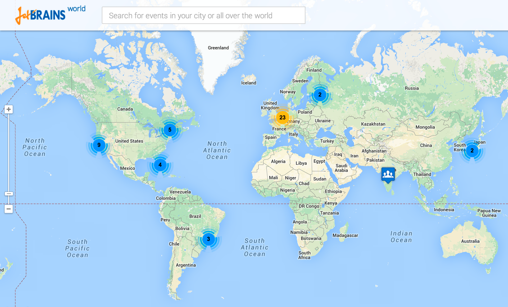Click the zoom slider handle
The height and width of the screenshot is (307, 508).
[x=9, y=194]
